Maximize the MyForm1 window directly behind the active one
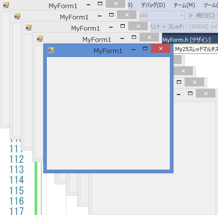Viewport: 218px width, 215px height. (134, 37)
